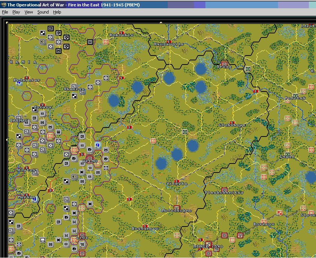Click the Rokiskis town label
This screenshot has width=316, height=258.
pyautogui.click(x=122, y=35)
